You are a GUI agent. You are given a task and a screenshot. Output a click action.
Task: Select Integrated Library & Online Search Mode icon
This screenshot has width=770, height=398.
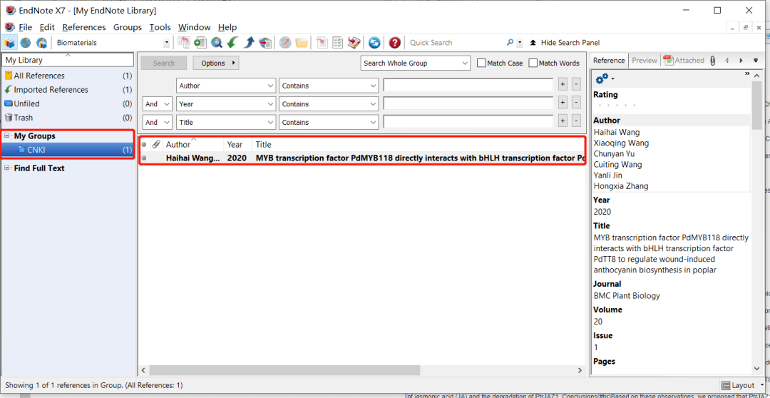click(x=41, y=43)
